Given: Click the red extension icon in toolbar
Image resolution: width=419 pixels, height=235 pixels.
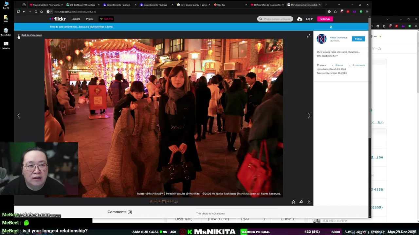Looking at the screenshot, I should click(348, 12).
